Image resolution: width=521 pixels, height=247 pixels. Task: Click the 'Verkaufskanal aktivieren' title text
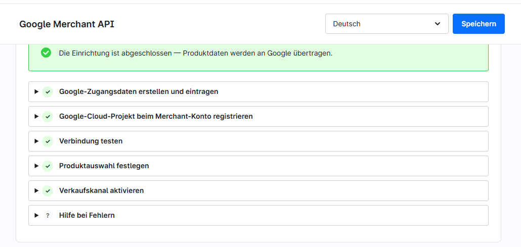click(101, 191)
